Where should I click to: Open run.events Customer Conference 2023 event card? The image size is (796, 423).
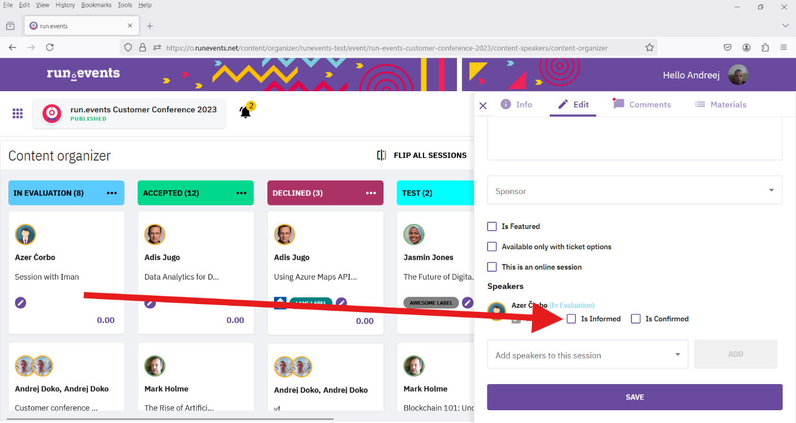tap(130, 113)
